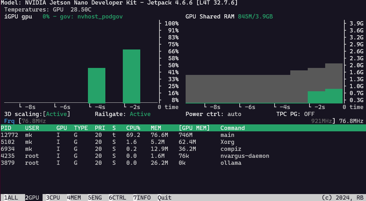This screenshot has height=201, width=366.
Task: Click PID 6934 cell
Action: click(x=7, y=149)
